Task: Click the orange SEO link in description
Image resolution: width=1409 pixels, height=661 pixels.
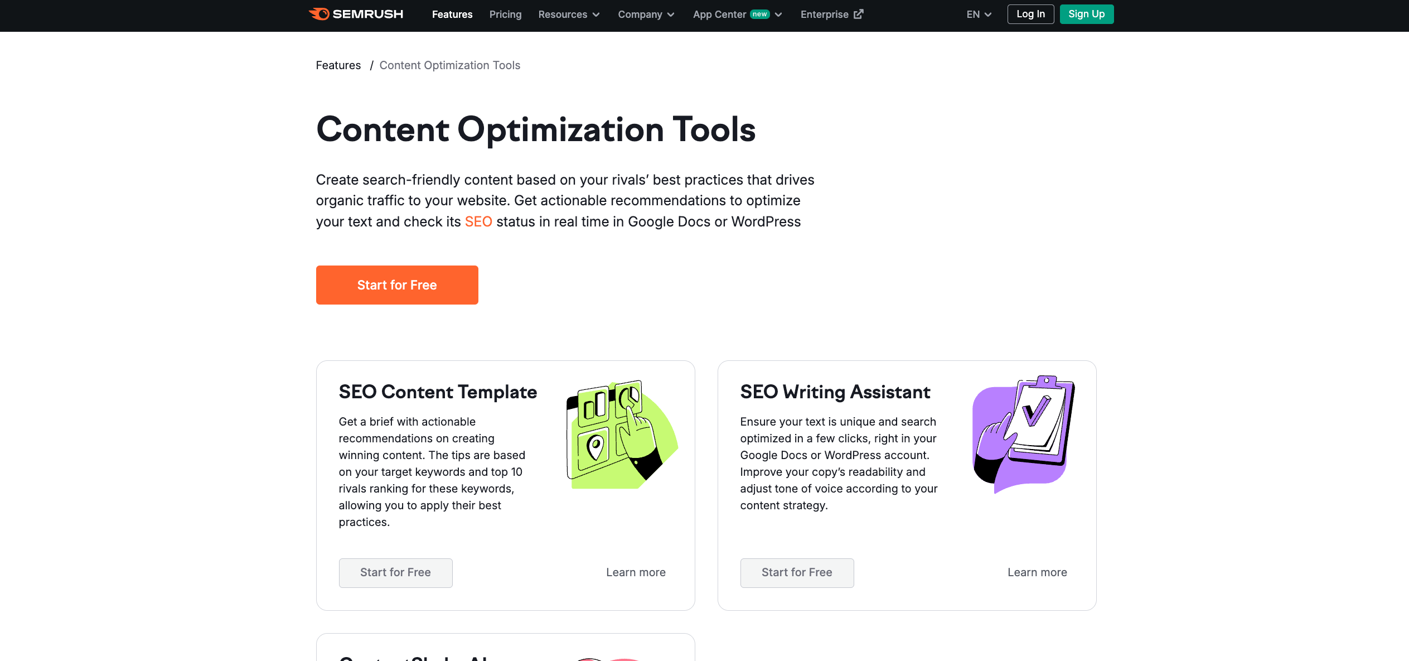Action: pyautogui.click(x=478, y=222)
